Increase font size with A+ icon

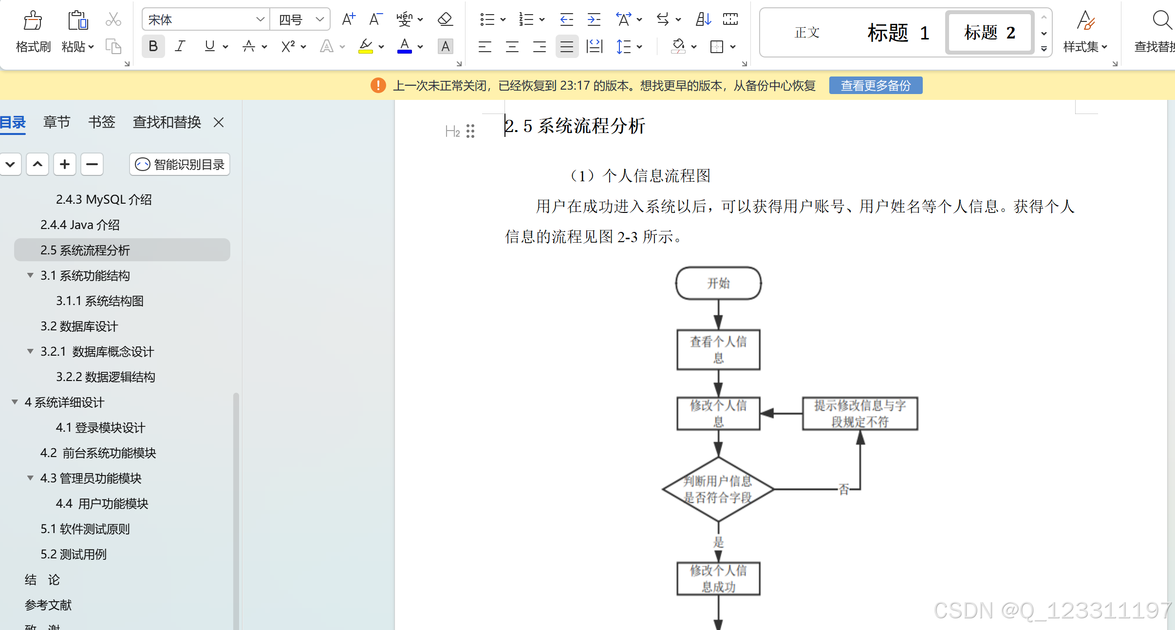pos(349,19)
